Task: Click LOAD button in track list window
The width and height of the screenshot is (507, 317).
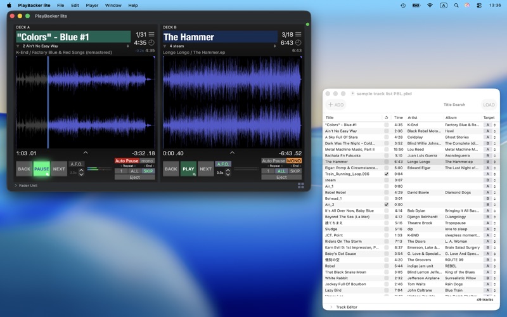Action: tap(489, 105)
